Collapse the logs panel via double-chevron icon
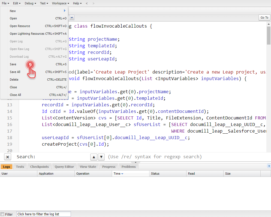This screenshot has height=217, width=271. click(269, 166)
